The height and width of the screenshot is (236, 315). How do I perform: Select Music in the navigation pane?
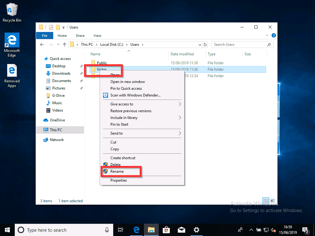(x=57, y=103)
